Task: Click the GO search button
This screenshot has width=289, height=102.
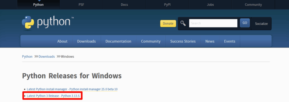Action: click(245, 23)
